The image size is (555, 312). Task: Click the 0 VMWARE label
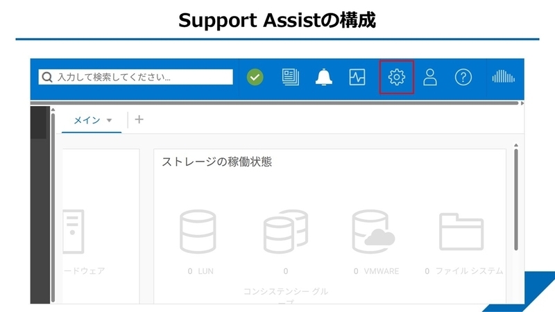coord(376,271)
